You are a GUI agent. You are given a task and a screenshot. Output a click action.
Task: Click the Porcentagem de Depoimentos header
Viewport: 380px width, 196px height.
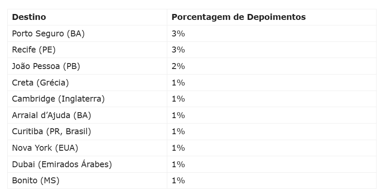tap(238, 17)
